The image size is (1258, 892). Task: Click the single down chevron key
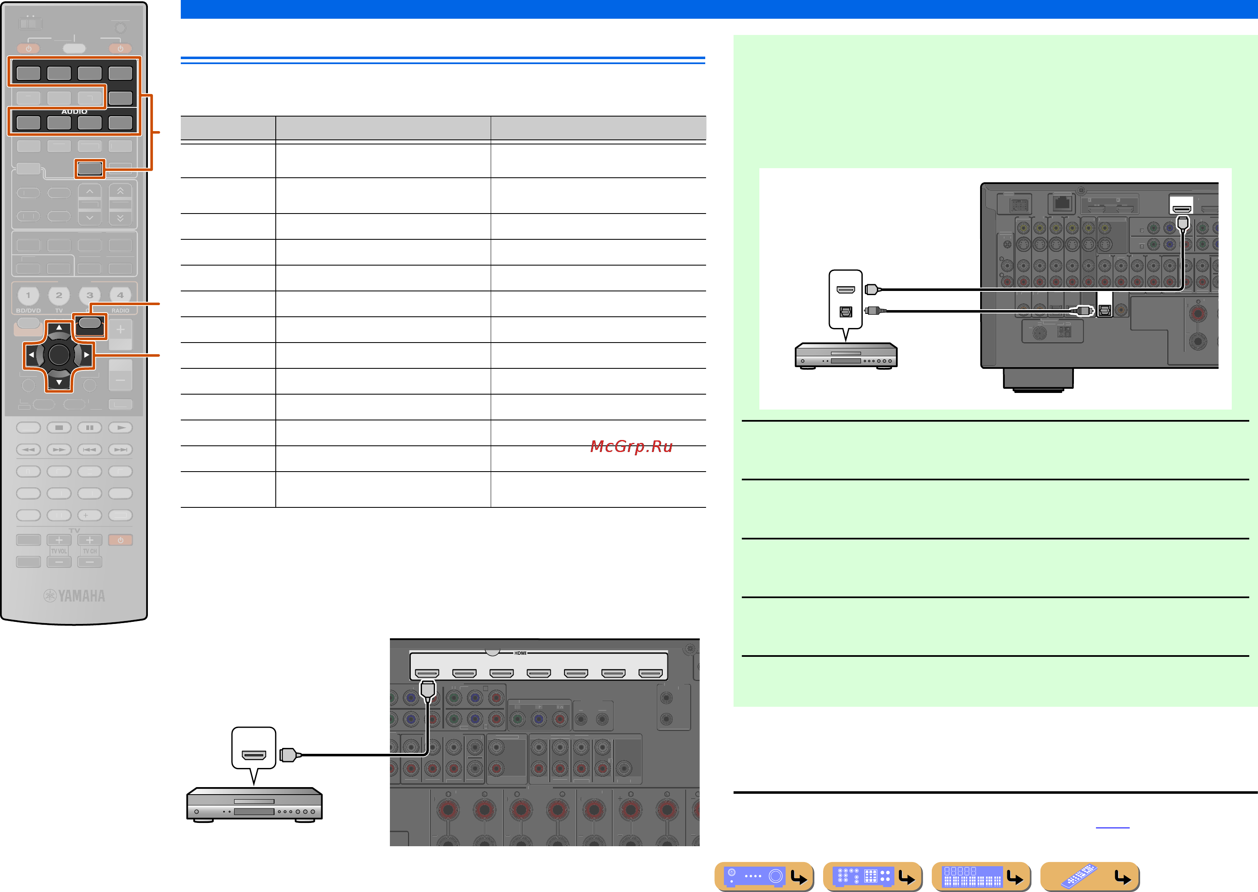(x=90, y=218)
